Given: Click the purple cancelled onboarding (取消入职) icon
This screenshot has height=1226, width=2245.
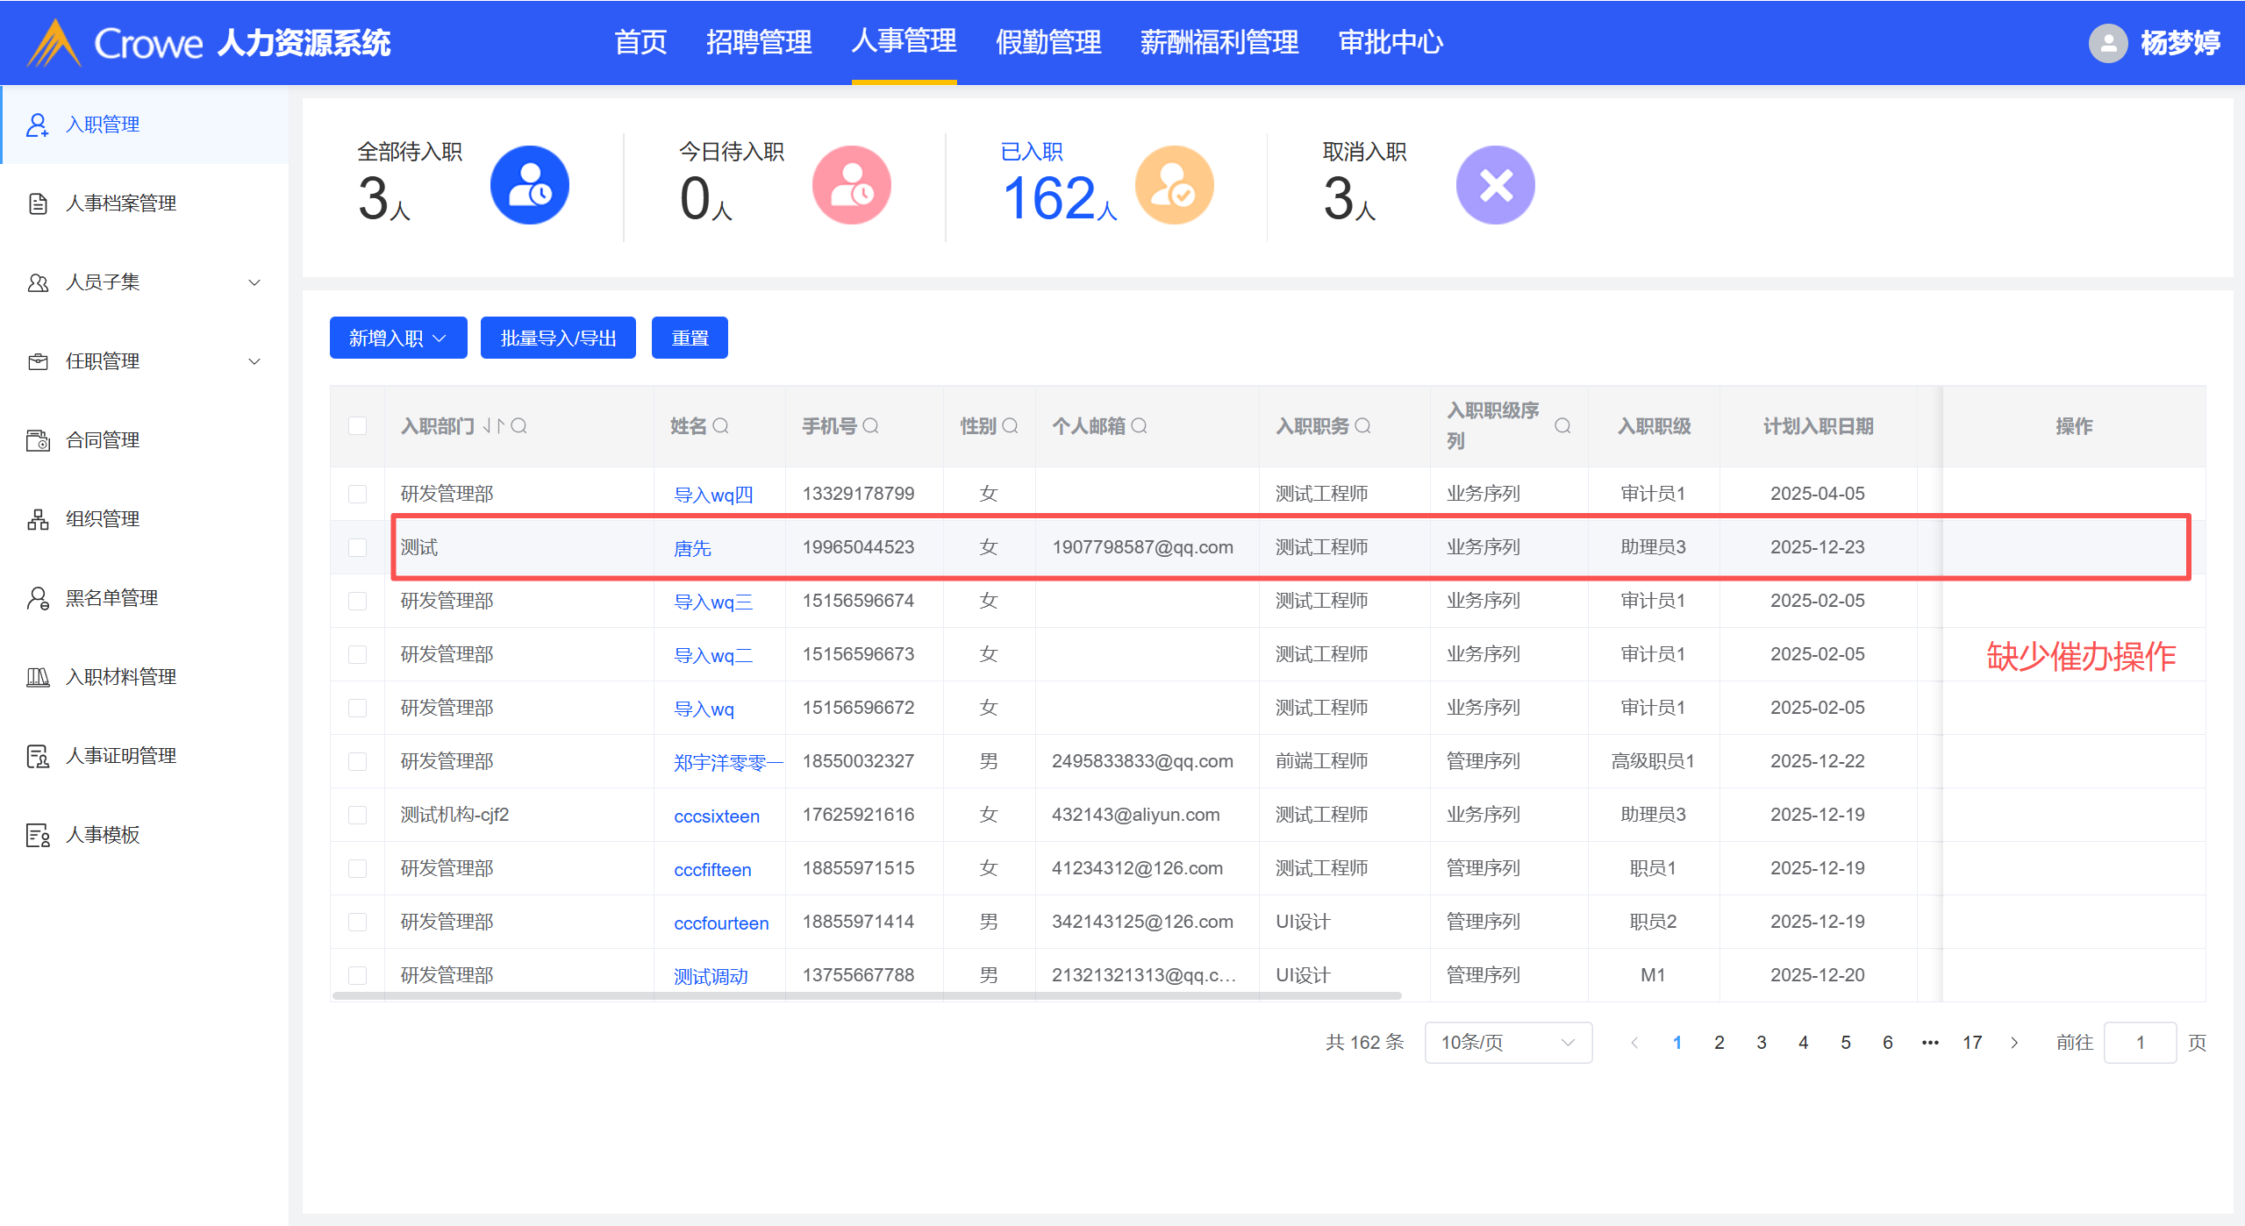Looking at the screenshot, I should (x=1495, y=185).
